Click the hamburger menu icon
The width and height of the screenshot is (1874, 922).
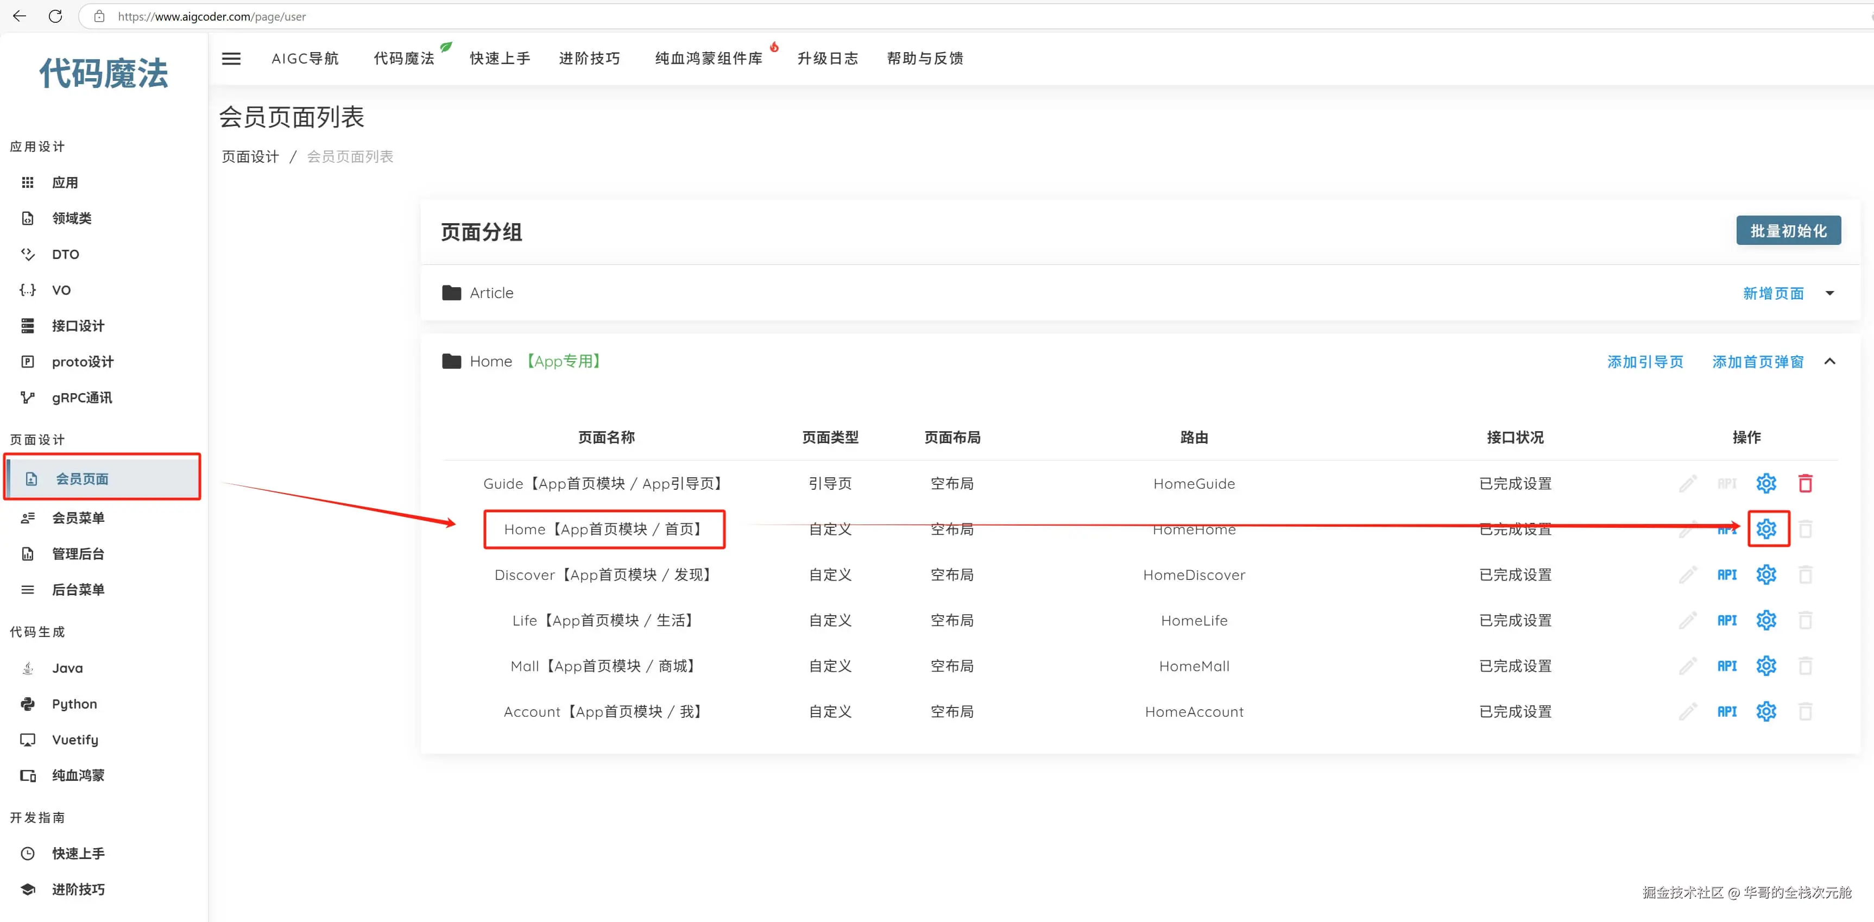(x=231, y=58)
